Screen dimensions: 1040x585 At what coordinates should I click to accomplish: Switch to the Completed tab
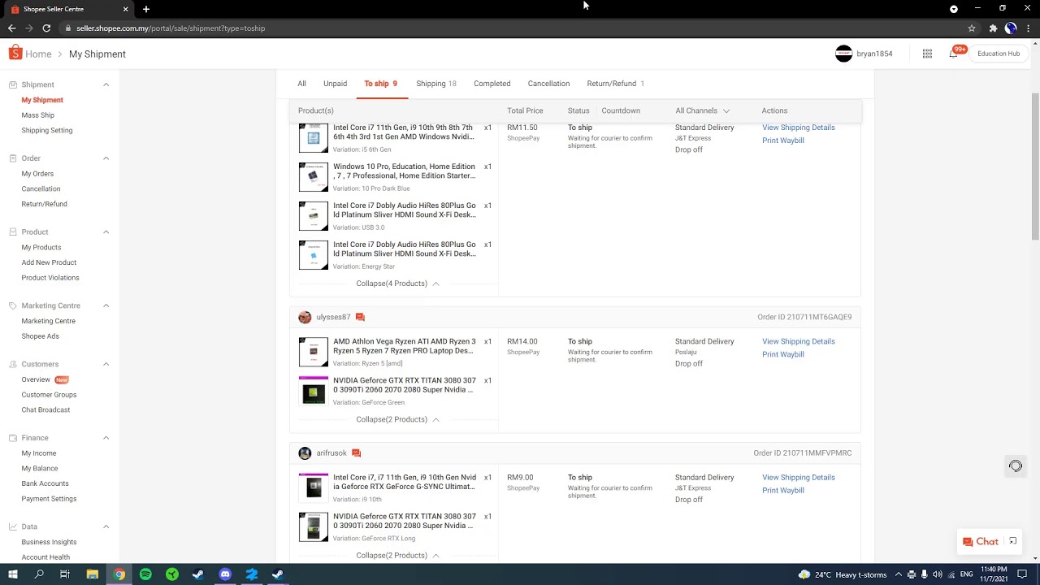pos(492,84)
